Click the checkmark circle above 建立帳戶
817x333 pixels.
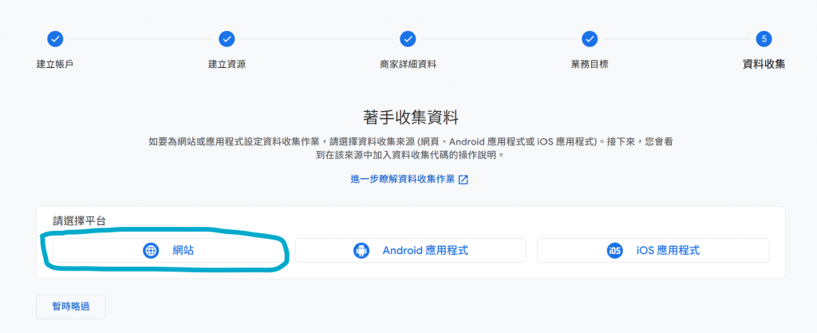(55, 38)
